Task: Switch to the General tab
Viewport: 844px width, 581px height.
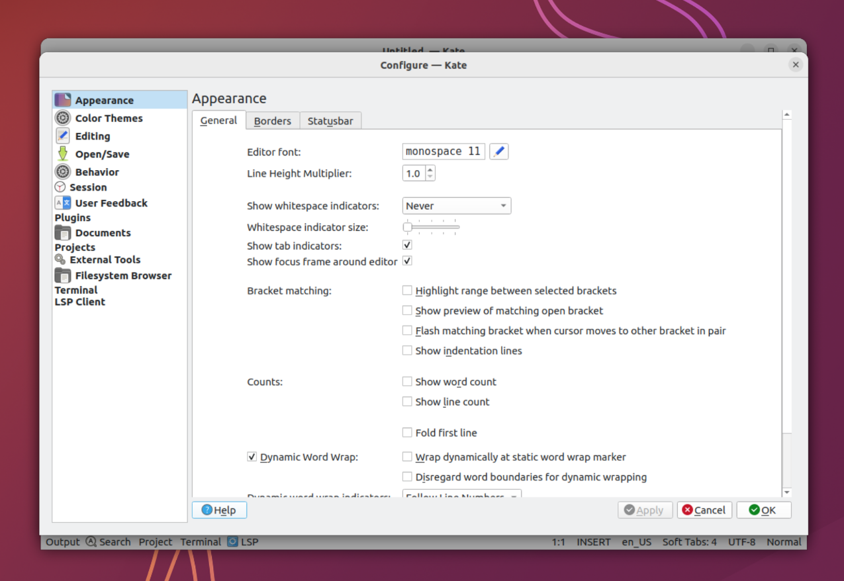Action: (218, 120)
